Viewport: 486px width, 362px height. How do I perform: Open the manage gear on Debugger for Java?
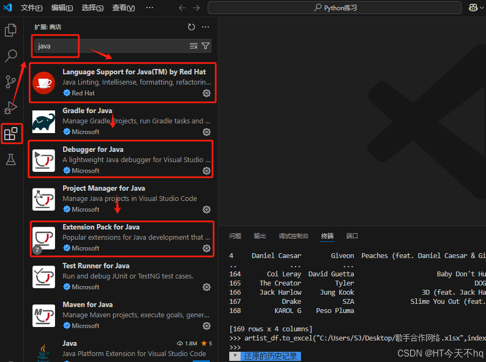pos(206,170)
